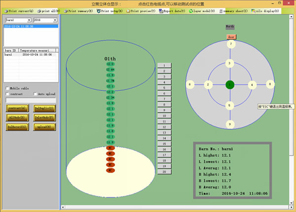Click Export data(Y) toolbar button
Image resolution: width=296 pixels, height=212 pixels.
[x=172, y=11]
